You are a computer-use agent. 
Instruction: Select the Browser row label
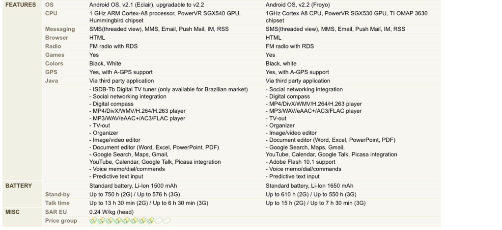click(56, 38)
